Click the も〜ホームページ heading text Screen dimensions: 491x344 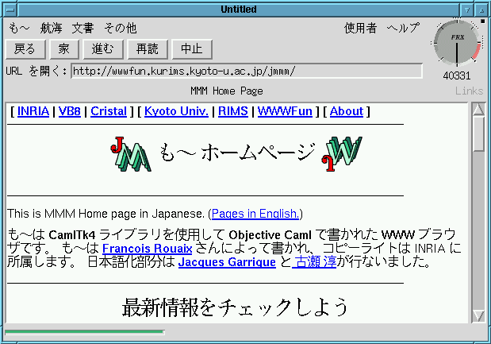pyautogui.click(x=237, y=153)
